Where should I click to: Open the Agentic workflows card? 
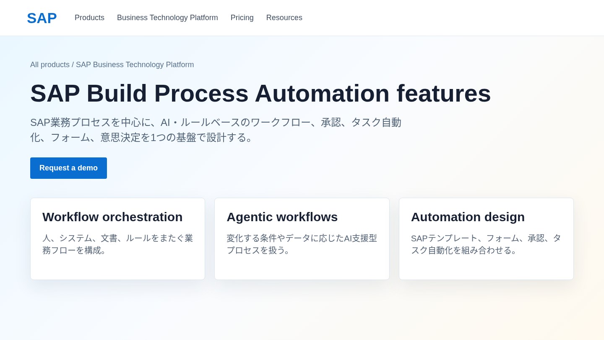(302, 239)
